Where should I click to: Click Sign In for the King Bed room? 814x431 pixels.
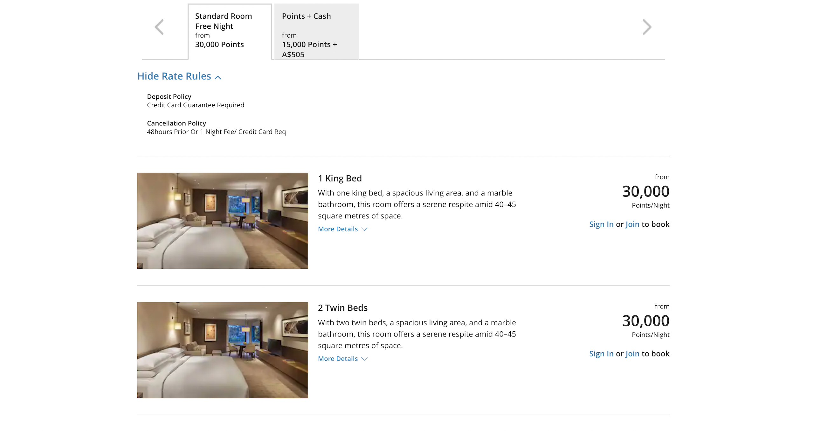click(601, 224)
